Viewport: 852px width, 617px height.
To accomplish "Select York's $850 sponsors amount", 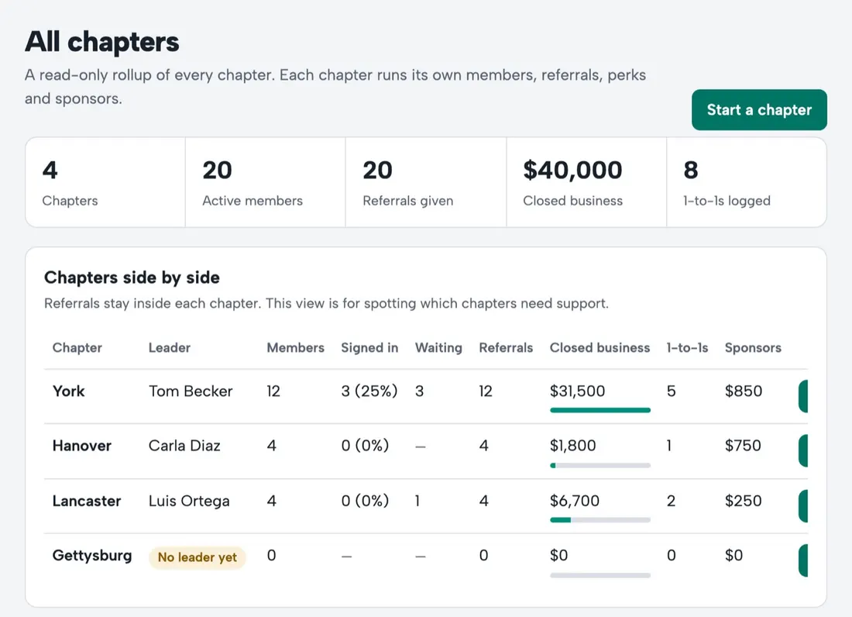I will click(x=744, y=391).
